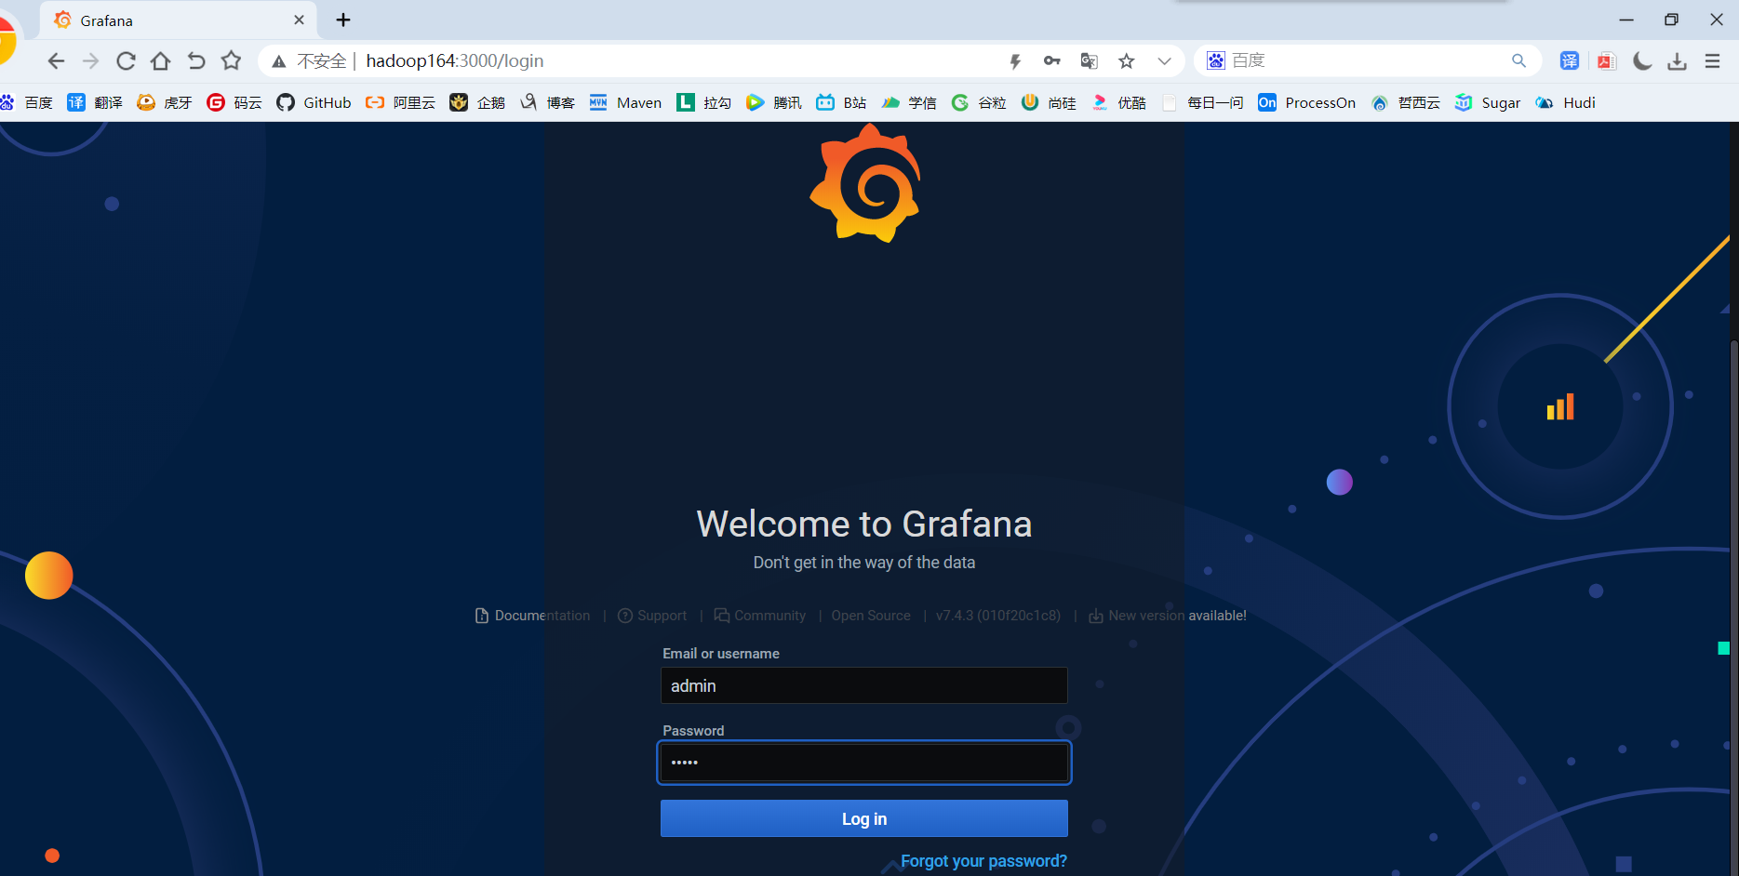Close the Grafana tab

pyautogui.click(x=299, y=20)
